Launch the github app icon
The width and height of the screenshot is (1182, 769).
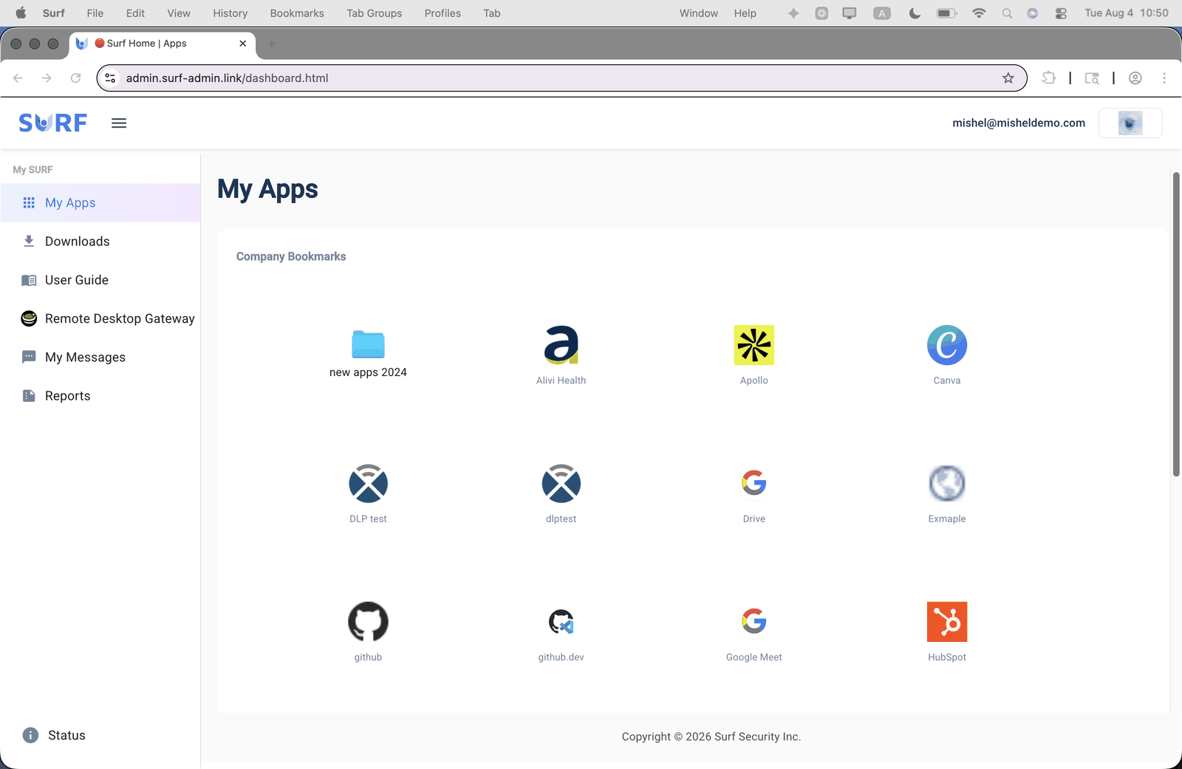pyautogui.click(x=368, y=622)
